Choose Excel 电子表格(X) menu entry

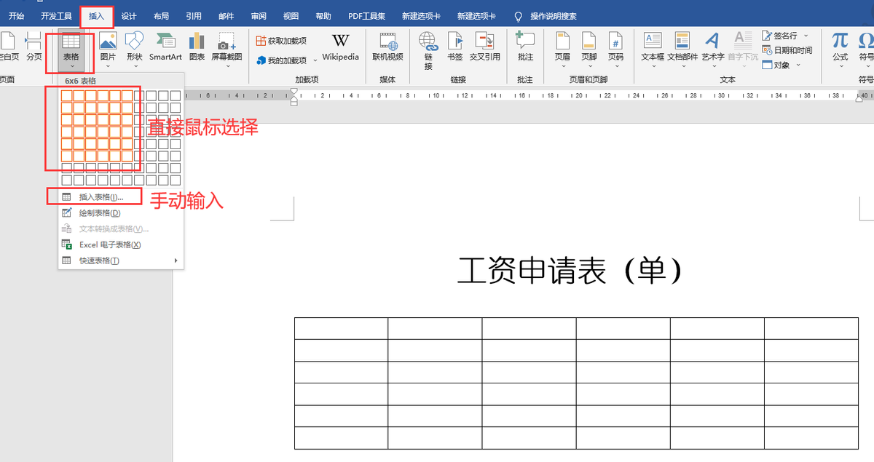pyautogui.click(x=121, y=245)
